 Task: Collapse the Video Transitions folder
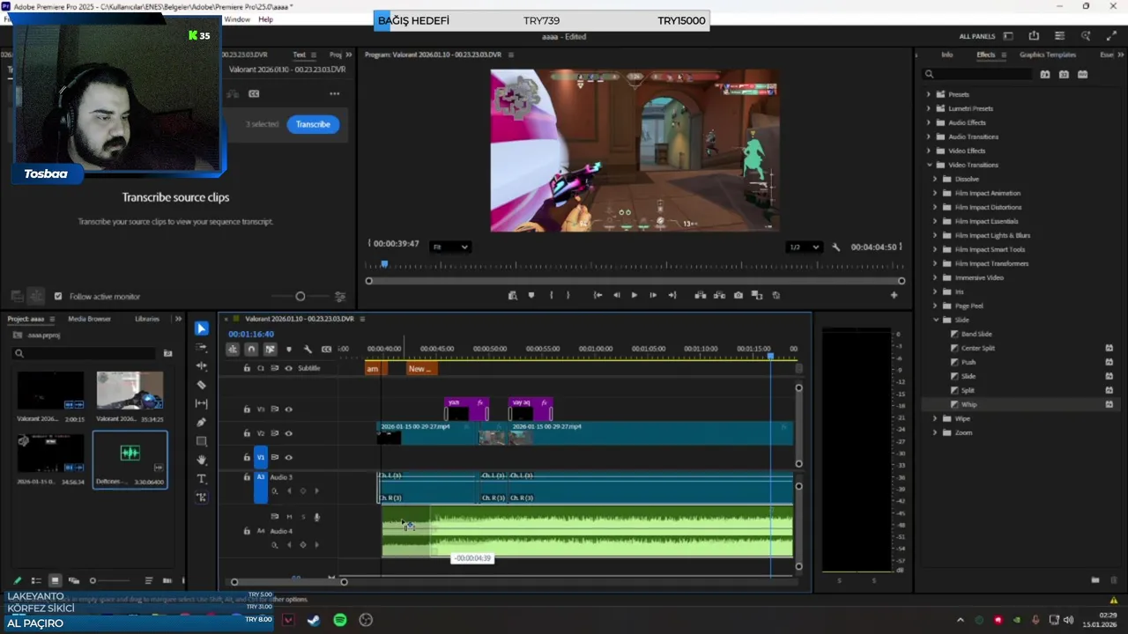pos(928,165)
